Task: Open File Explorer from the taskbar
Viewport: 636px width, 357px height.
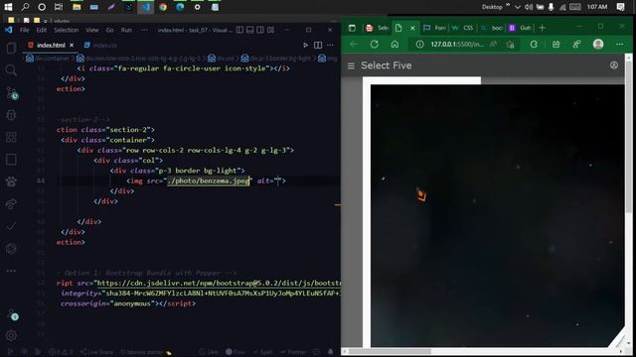Action: [x=77, y=7]
